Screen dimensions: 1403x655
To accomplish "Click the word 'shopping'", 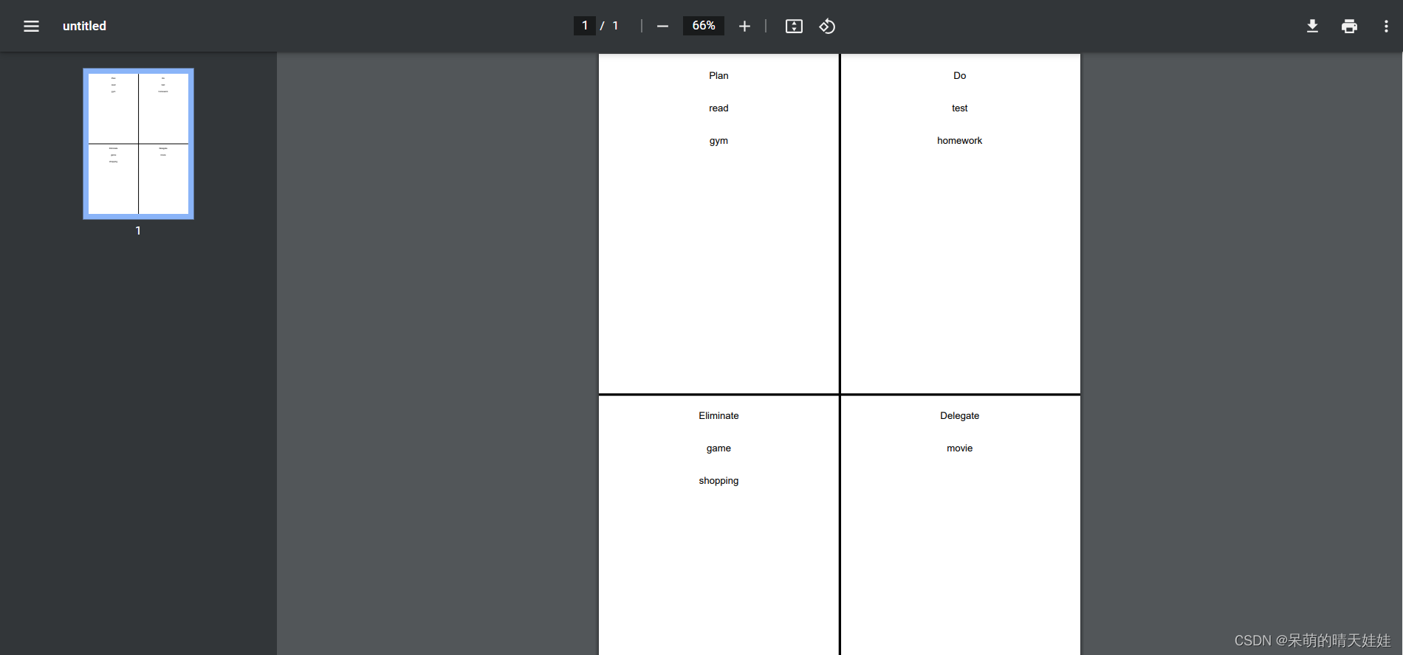I will (718, 481).
